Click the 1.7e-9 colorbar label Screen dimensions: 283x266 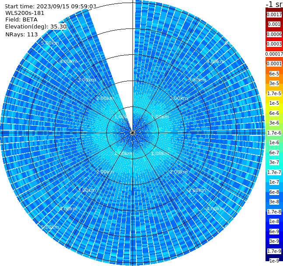point(274,251)
